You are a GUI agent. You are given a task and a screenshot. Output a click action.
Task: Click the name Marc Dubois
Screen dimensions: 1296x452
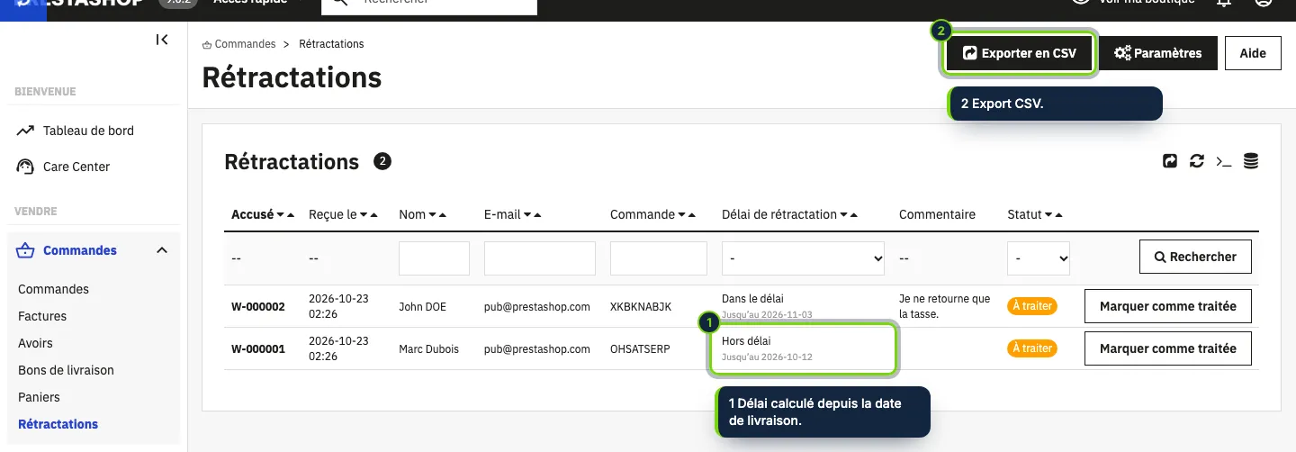(x=428, y=349)
